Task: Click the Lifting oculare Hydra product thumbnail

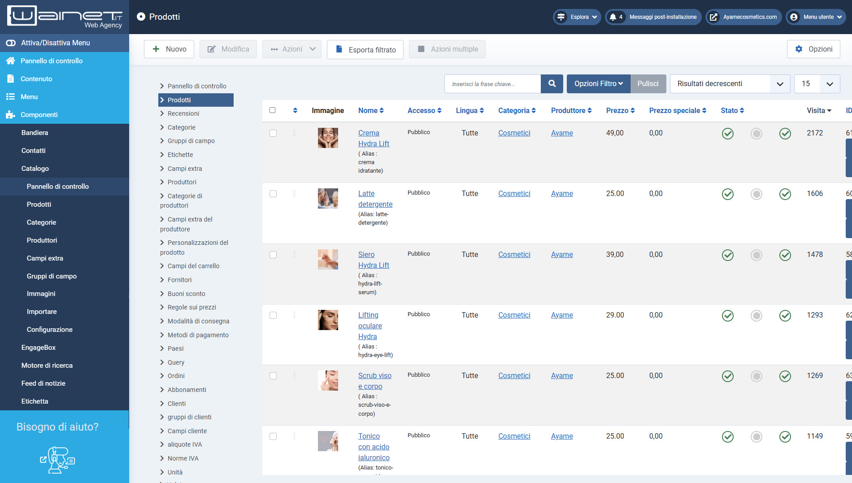Action: pyautogui.click(x=328, y=320)
